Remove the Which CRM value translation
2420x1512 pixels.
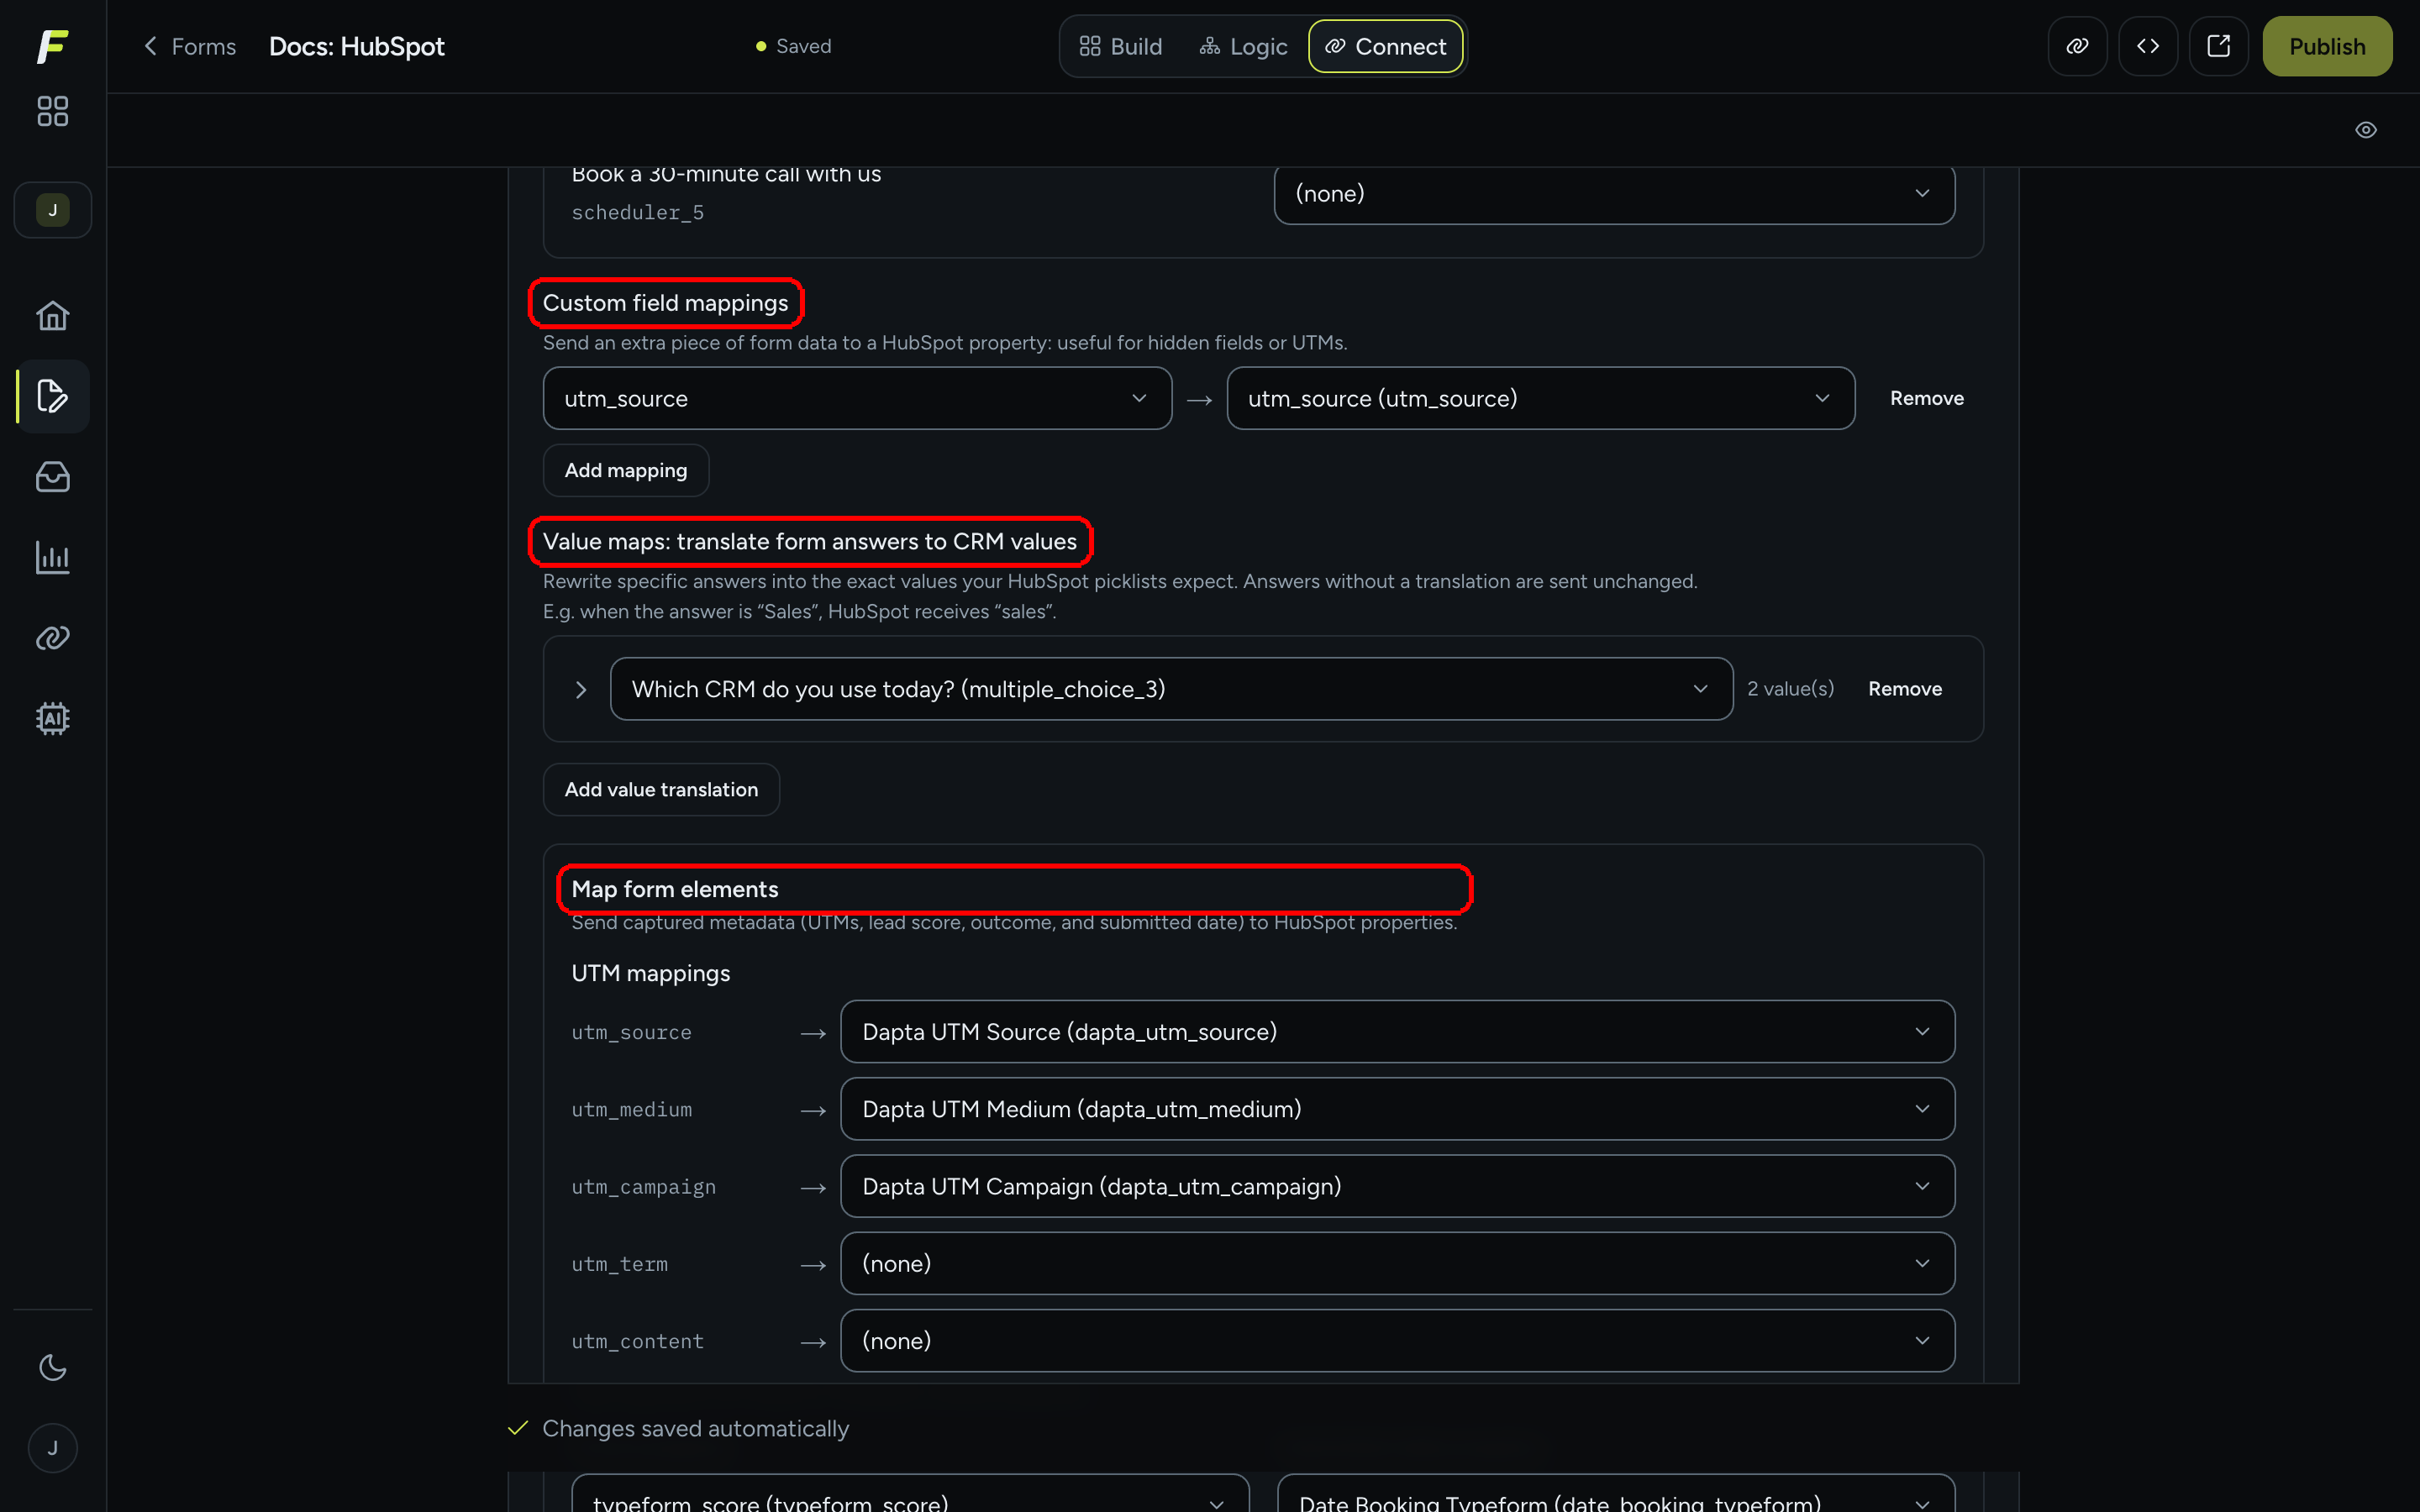tap(1904, 689)
